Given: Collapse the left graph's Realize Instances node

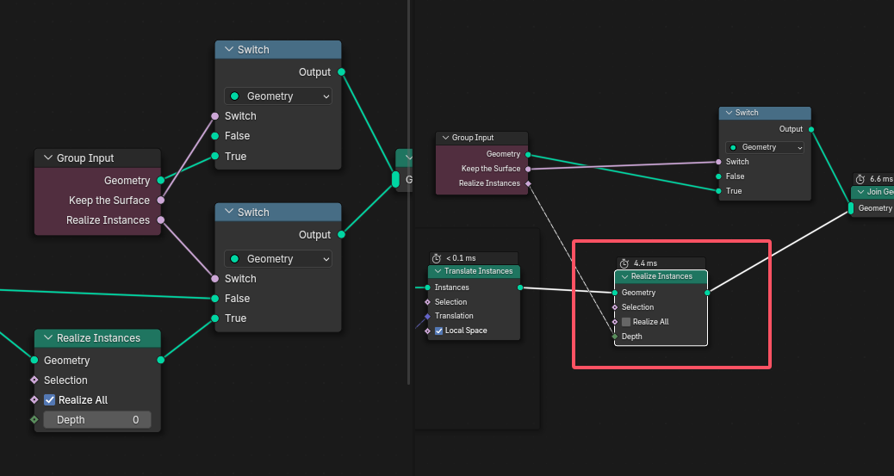Looking at the screenshot, I should [x=48, y=338].
